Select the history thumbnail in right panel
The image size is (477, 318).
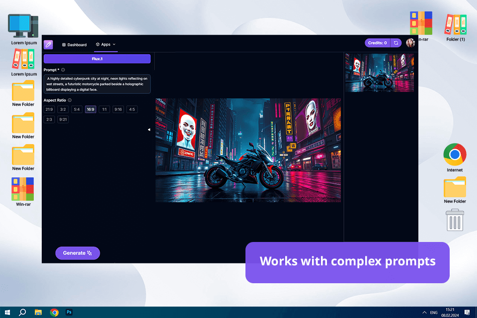click(379, 73)
